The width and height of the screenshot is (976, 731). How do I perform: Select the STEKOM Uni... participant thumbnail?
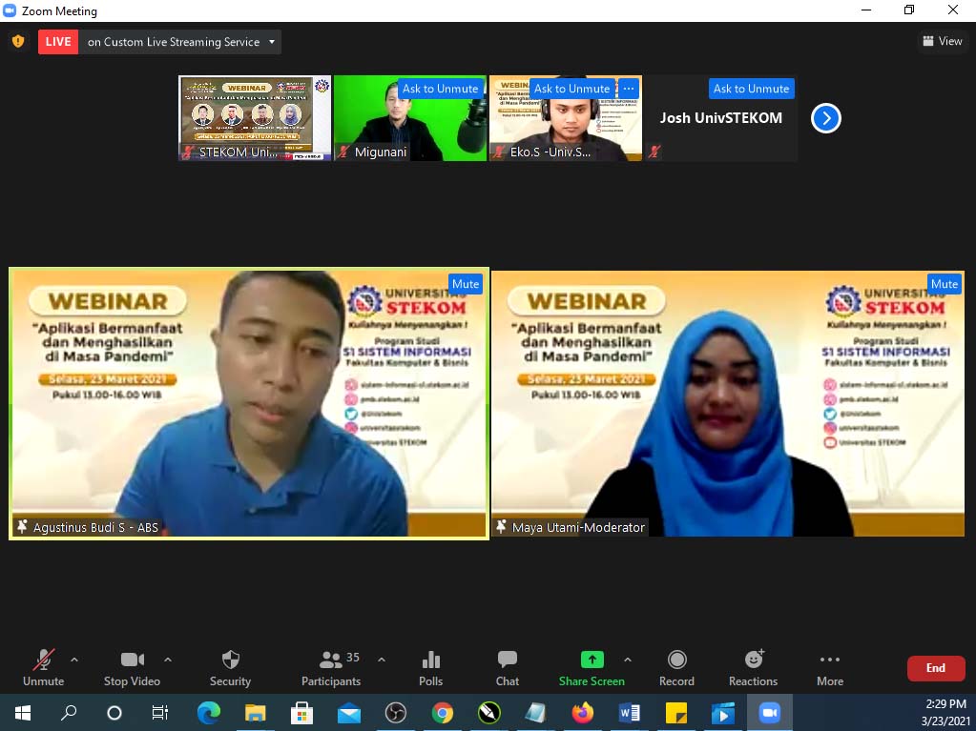pos(255,118)
